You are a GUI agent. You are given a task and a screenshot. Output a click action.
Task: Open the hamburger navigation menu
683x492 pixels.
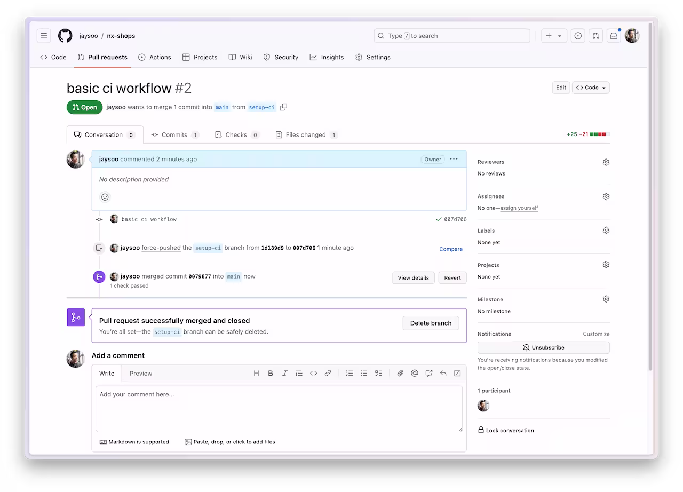(44, 36)
